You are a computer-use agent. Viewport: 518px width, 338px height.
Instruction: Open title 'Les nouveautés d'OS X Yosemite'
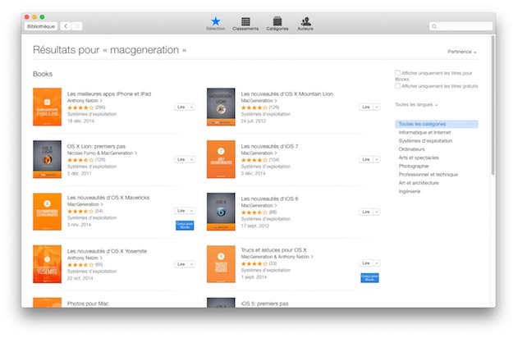point(107,251)
